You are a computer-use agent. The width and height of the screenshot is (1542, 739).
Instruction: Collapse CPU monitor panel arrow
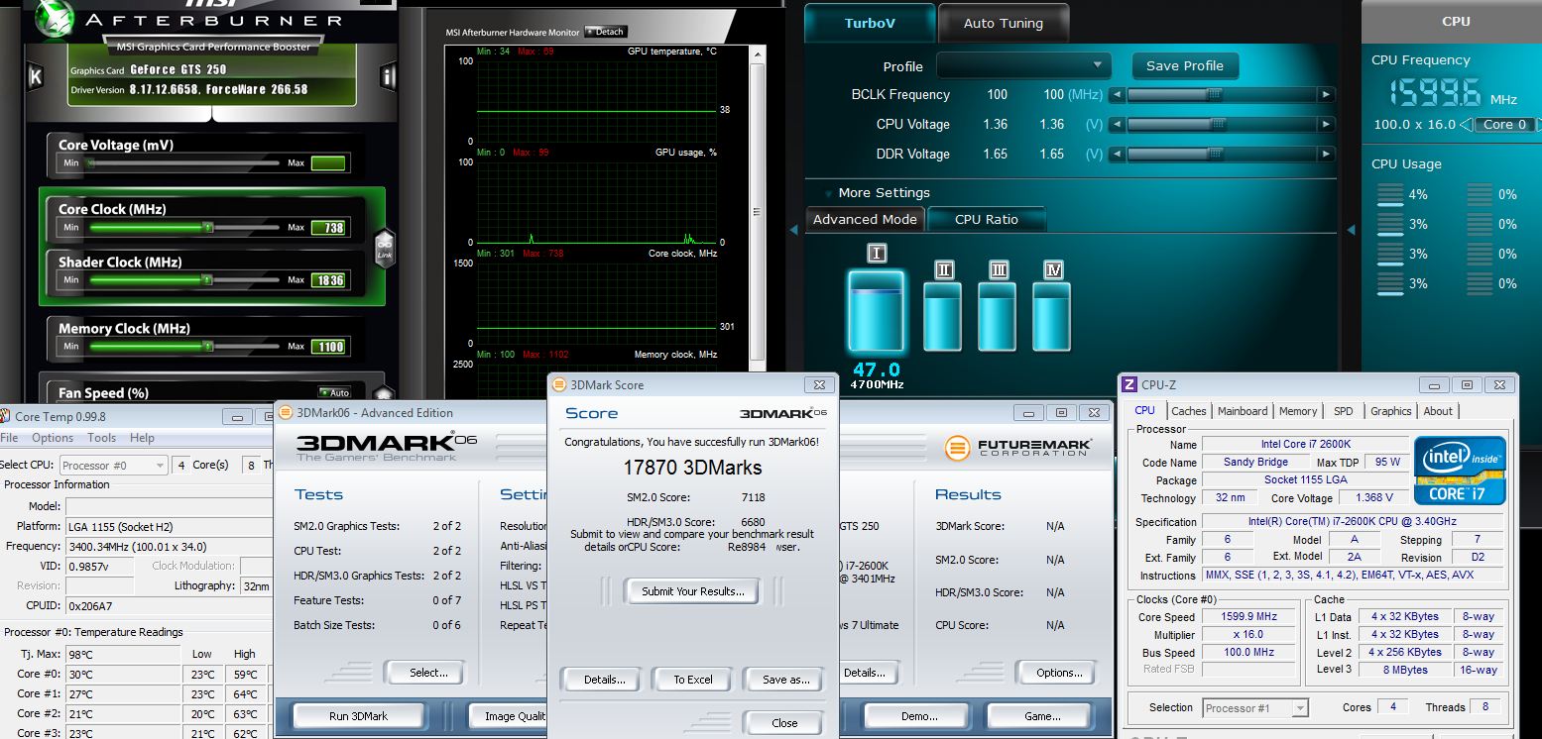(x=1351, y=230)
